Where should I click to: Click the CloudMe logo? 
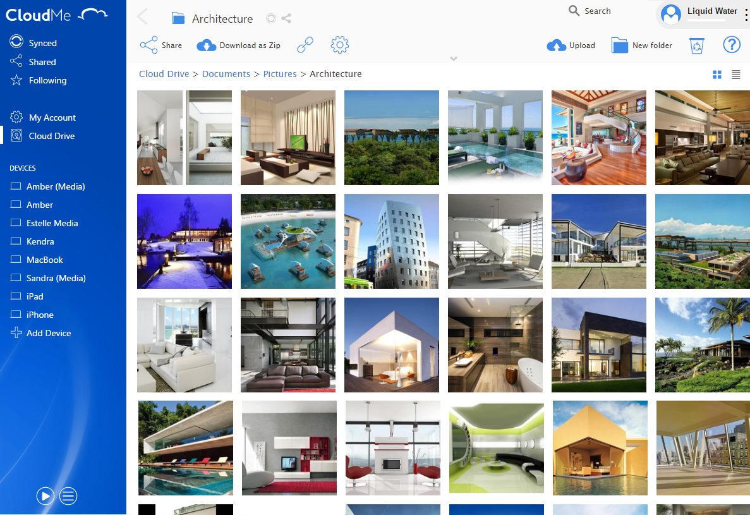click(x=56, y=15)
